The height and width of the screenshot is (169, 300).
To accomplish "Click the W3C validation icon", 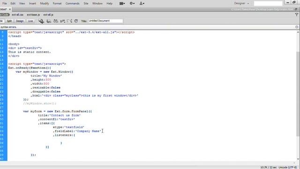I will tap(62, 21).
